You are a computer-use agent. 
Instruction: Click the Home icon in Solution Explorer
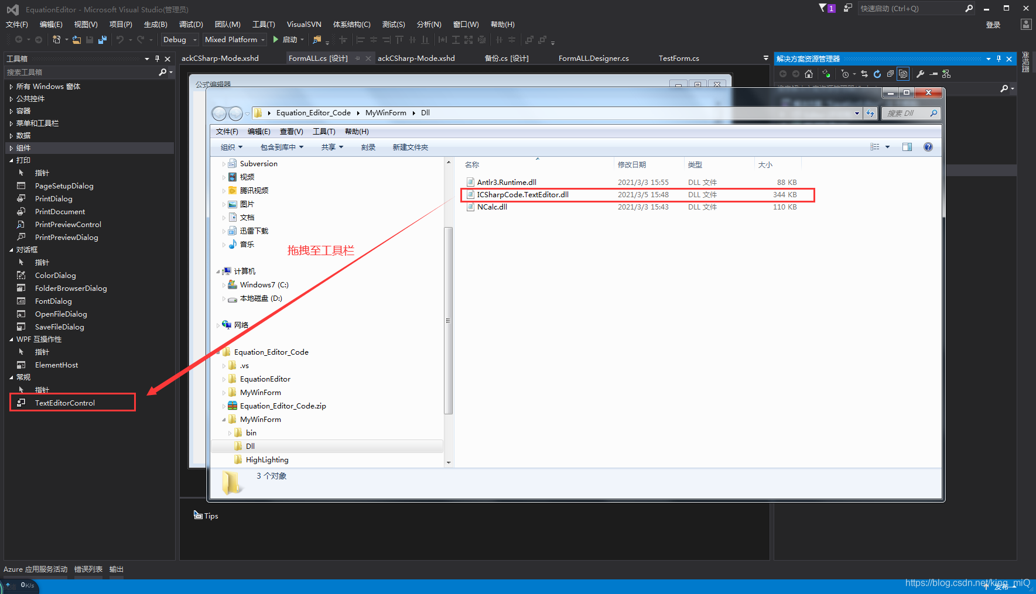809,74
